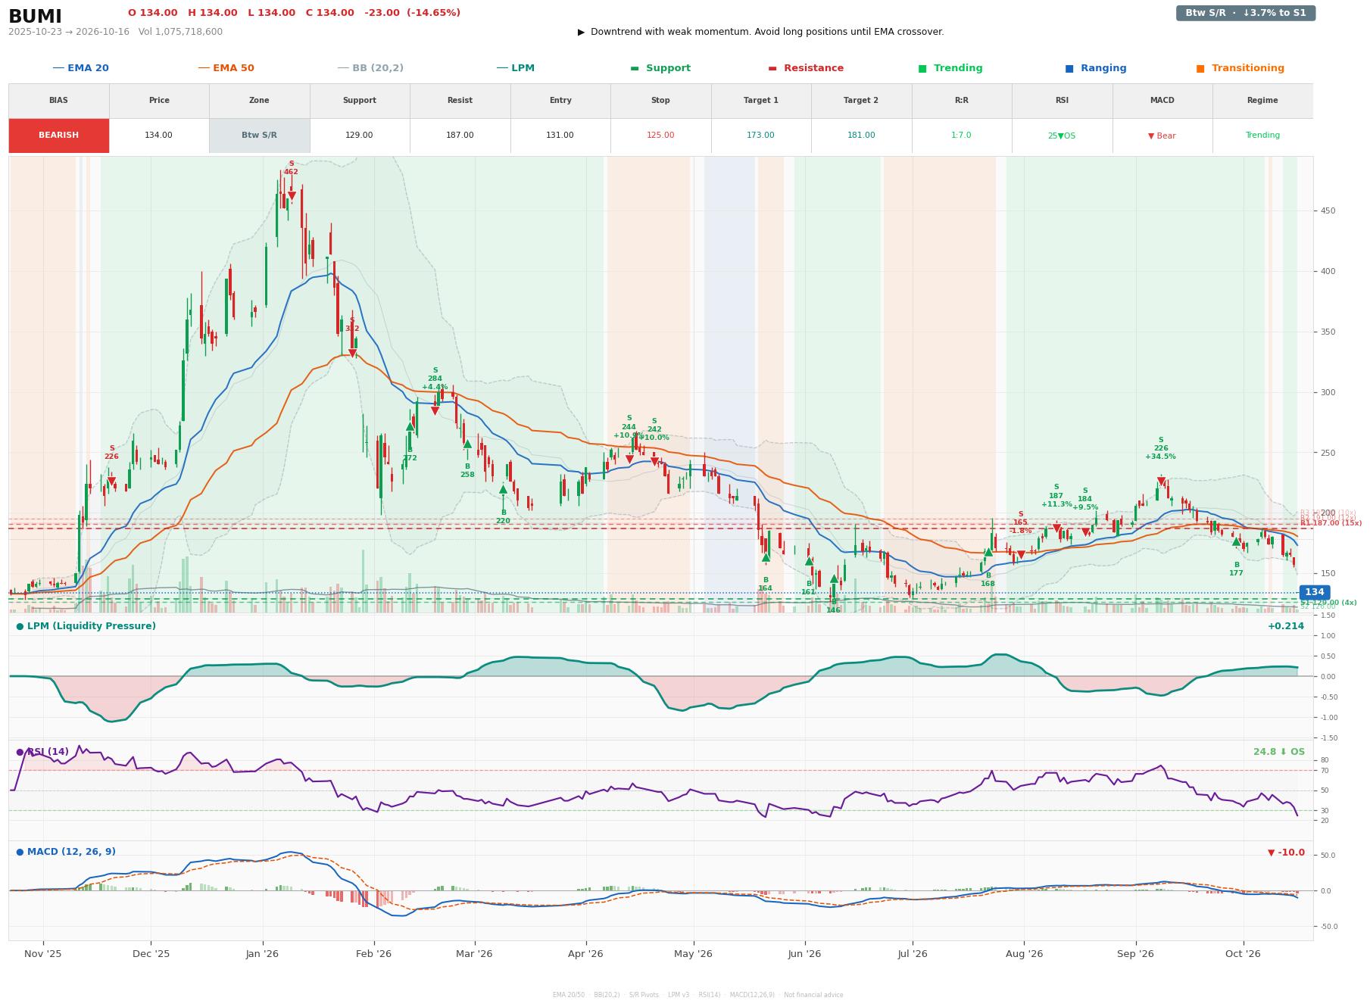Click the sell marker at 462 peak
1370x1007 pixels.
[x=292, y=196]
